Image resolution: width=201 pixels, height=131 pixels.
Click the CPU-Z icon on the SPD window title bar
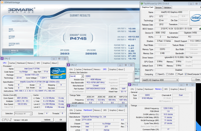click(x=68, y=65)
